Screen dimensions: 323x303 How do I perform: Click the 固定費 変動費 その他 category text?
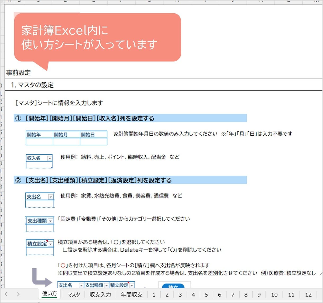click(x=124, y=219)
